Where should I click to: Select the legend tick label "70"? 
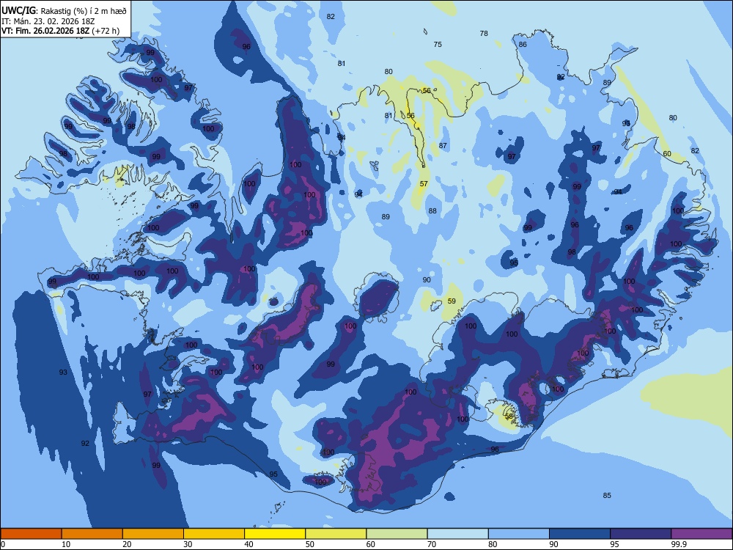(432, 544)
